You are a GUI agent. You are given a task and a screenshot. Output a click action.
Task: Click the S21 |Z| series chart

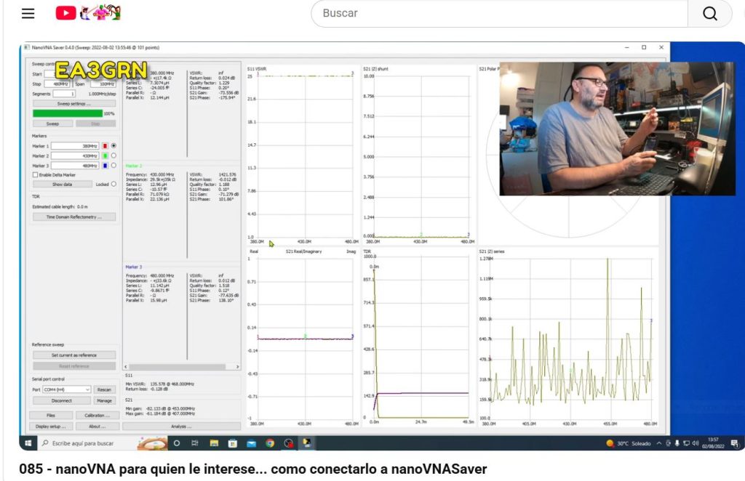(x=567, y=337)
